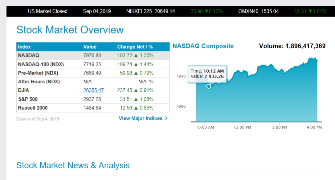Click the NIKKEI 225 down arrow in ticker

coord(206,11)
